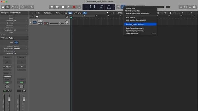Select Auto Sync In menu item

pyautogui.click(x=140, y=18)
